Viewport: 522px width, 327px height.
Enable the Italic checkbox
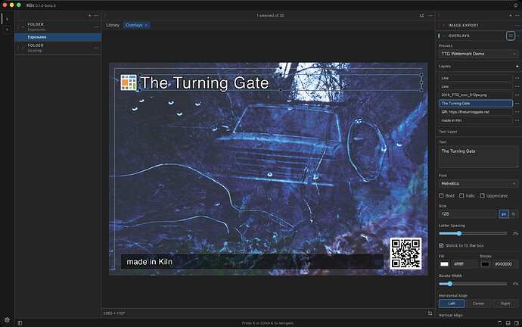(461, 196)
